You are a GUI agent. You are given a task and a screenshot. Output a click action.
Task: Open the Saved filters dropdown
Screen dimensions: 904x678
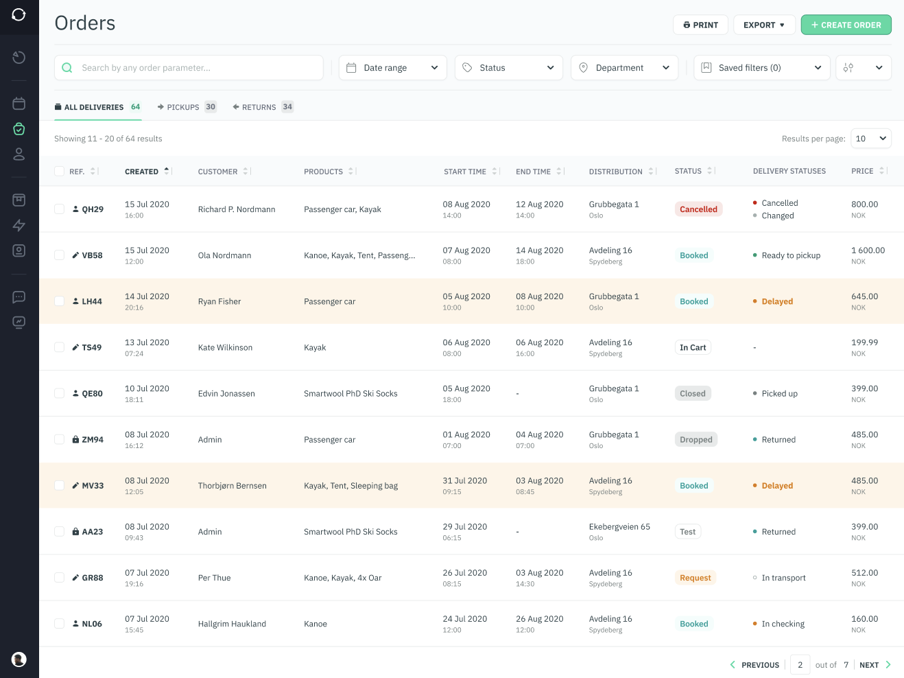tap(761, 68)
